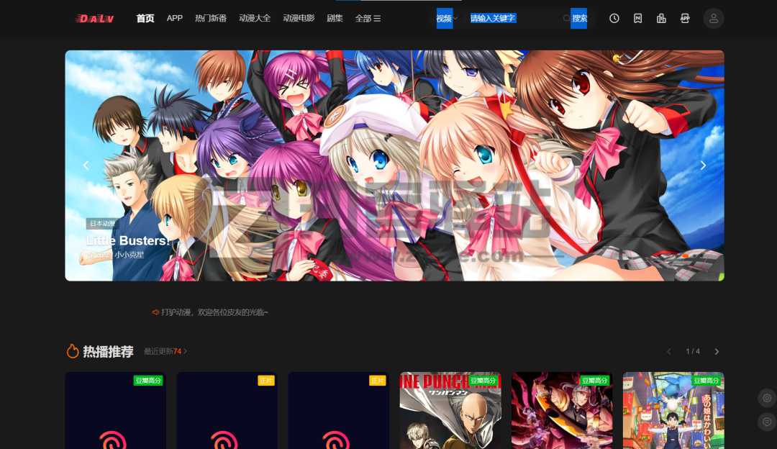Open the watch history clock icon

point(614,18)
